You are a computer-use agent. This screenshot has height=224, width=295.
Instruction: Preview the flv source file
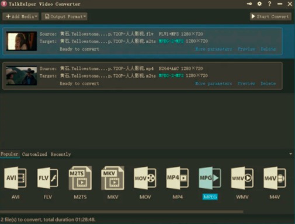[x=247, y=49]
